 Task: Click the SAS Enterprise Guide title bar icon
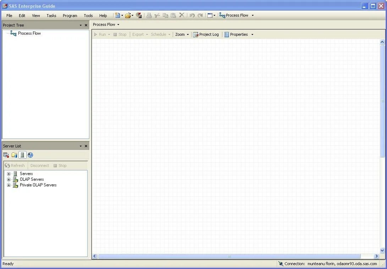click(x=5, y=6)
